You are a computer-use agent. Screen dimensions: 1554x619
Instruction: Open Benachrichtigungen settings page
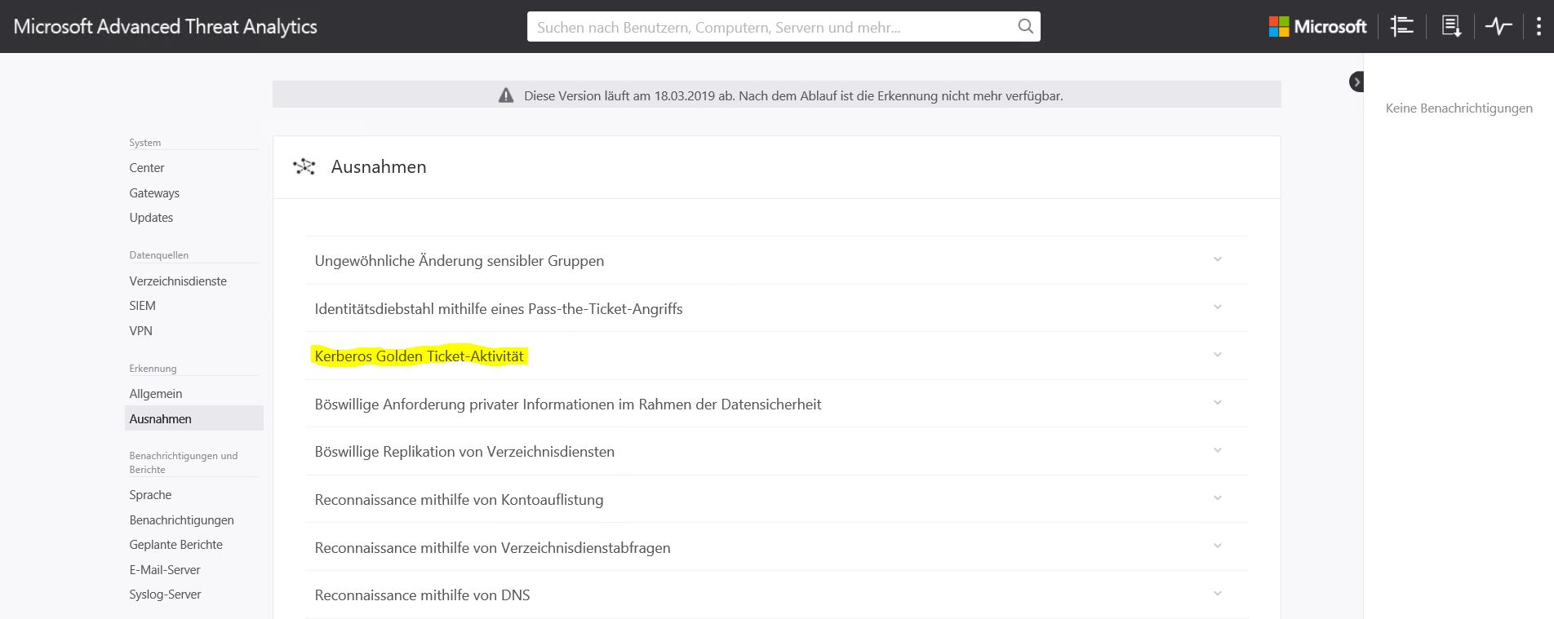coord(181,520)
